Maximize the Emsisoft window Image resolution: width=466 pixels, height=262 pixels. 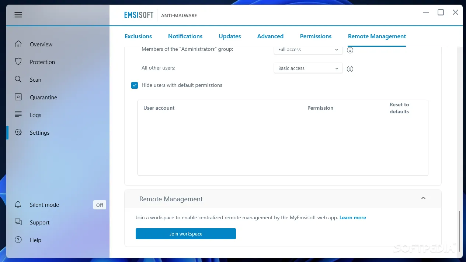coord(441,13)
